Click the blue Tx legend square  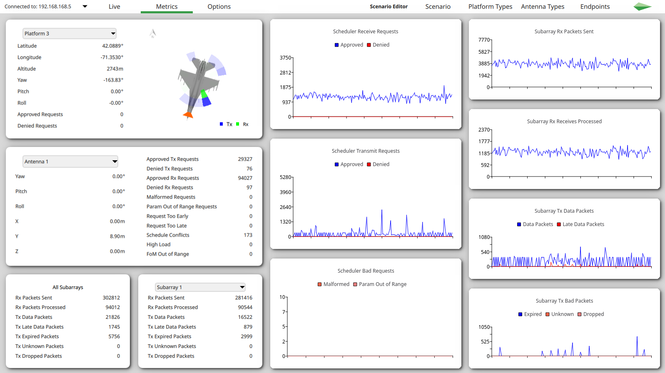[222, 124]
